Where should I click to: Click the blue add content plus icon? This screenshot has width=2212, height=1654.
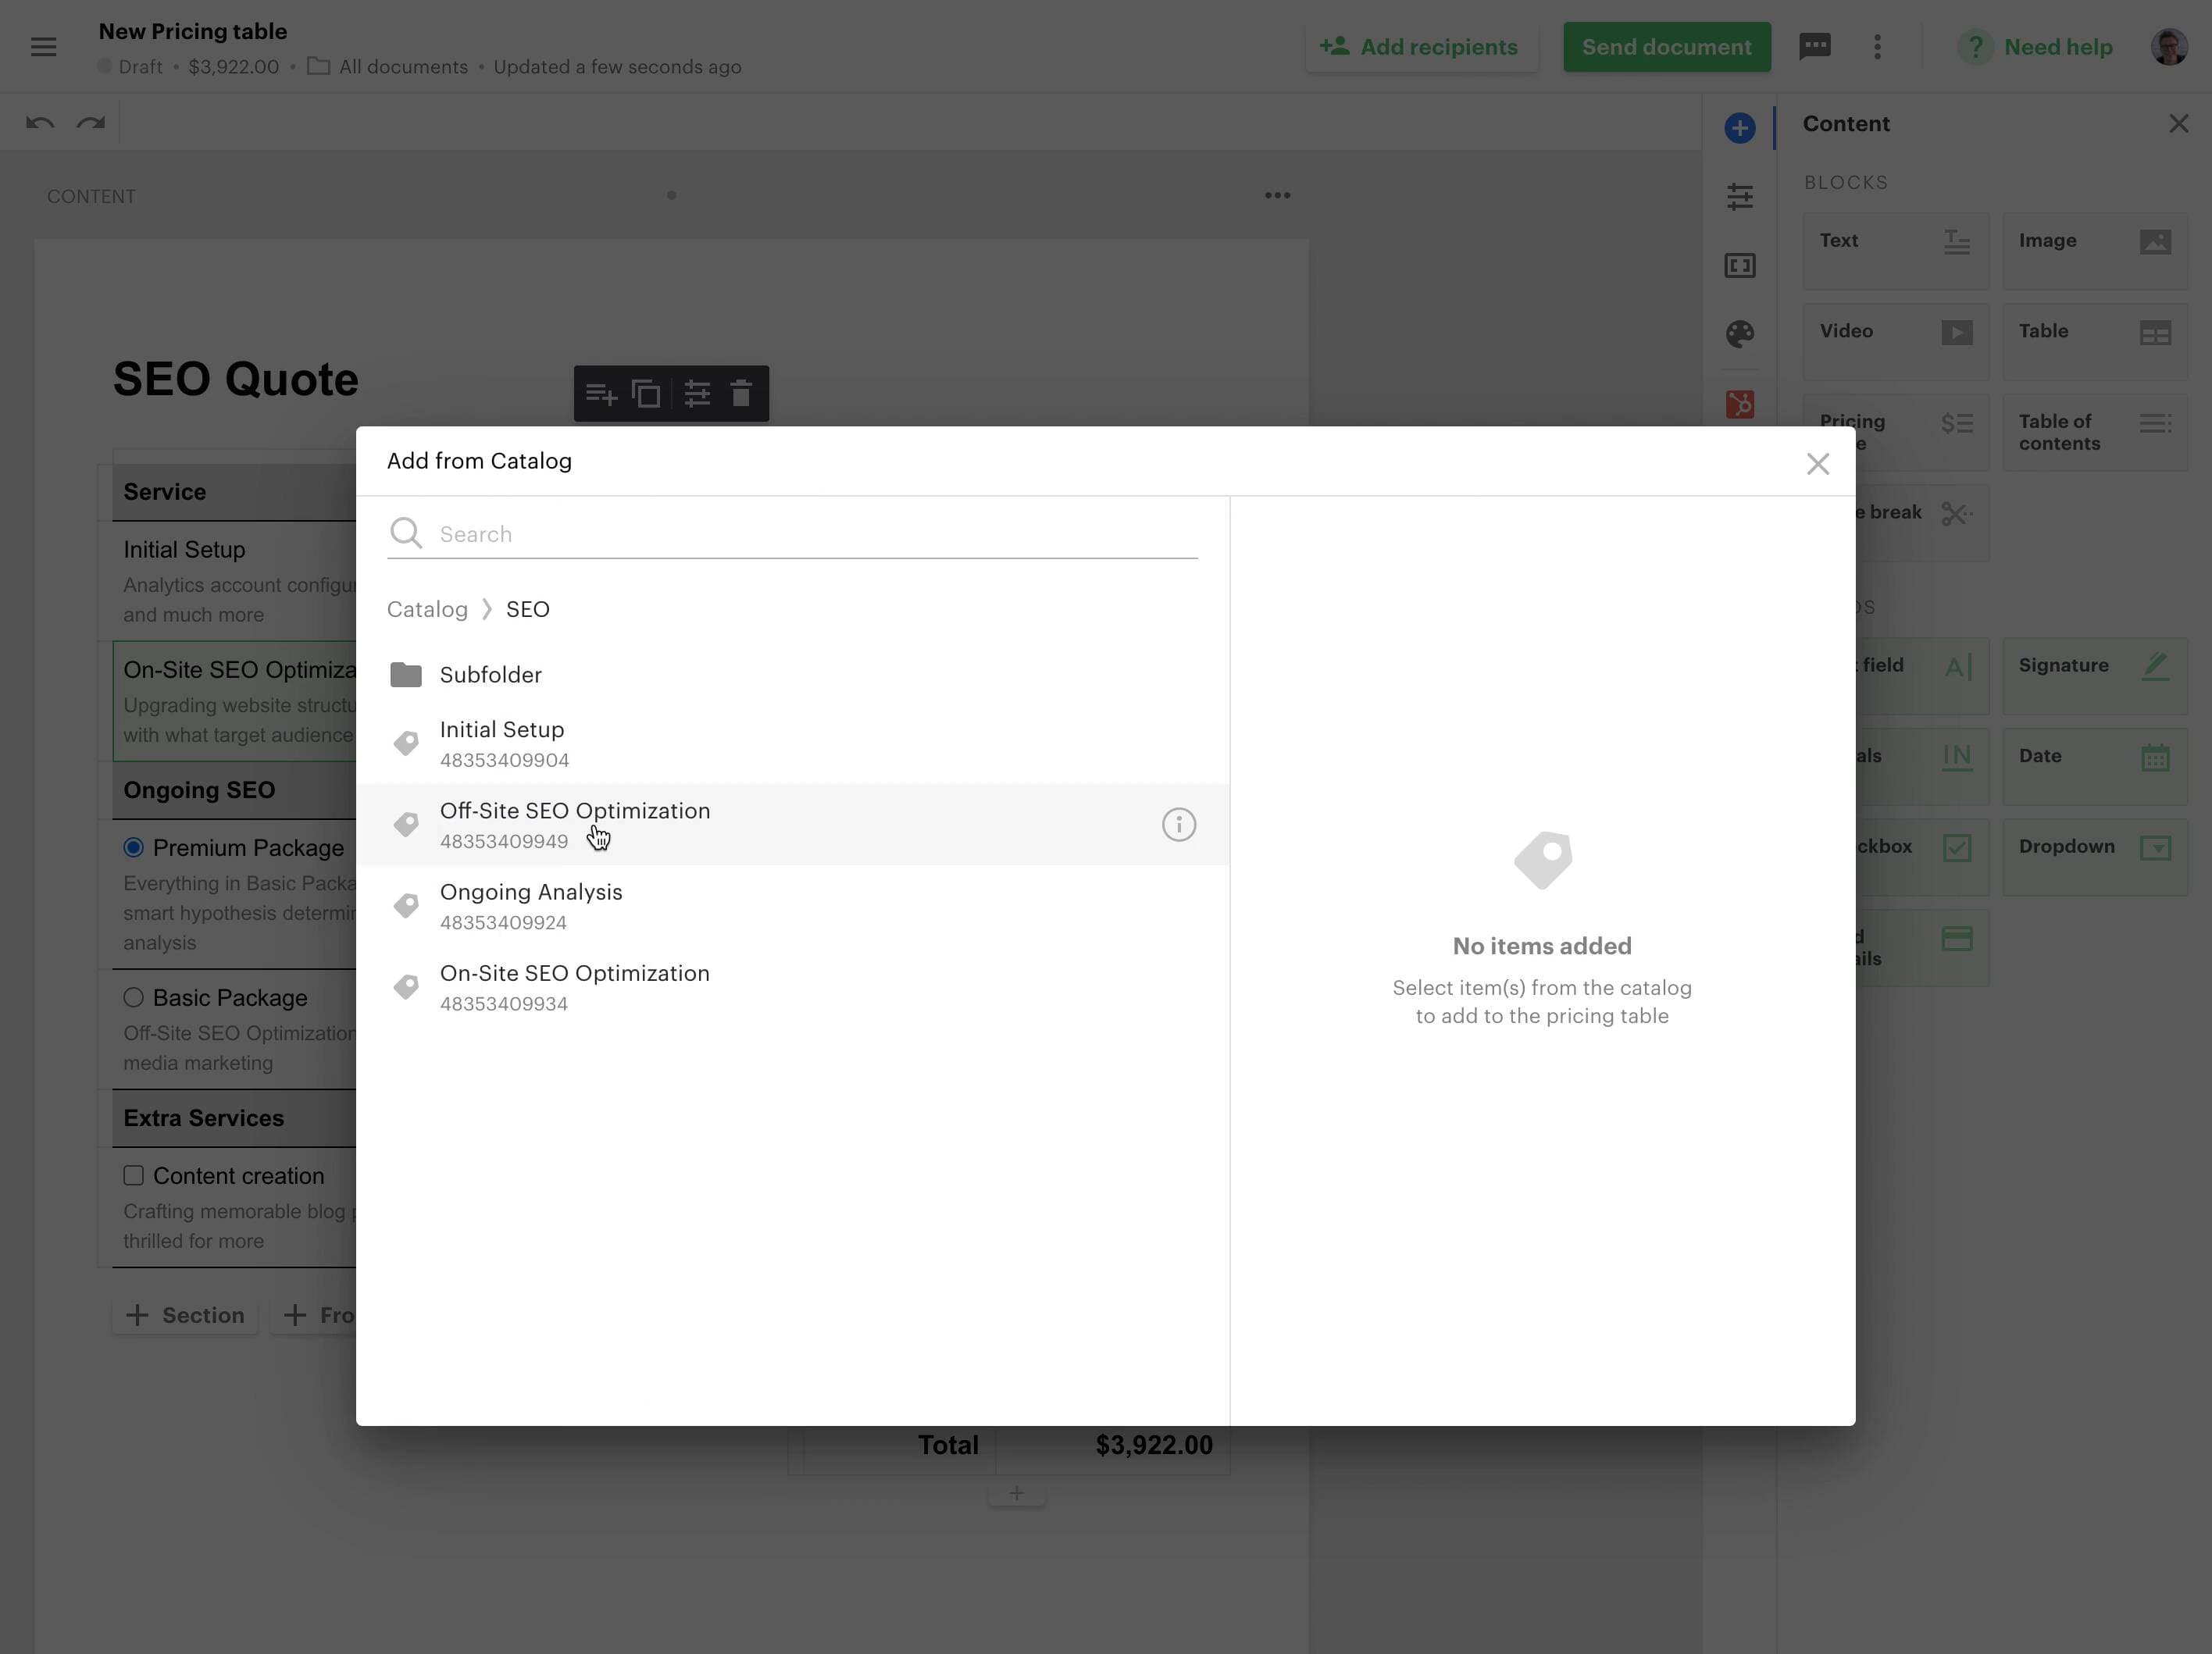[x=1739, y=128]
